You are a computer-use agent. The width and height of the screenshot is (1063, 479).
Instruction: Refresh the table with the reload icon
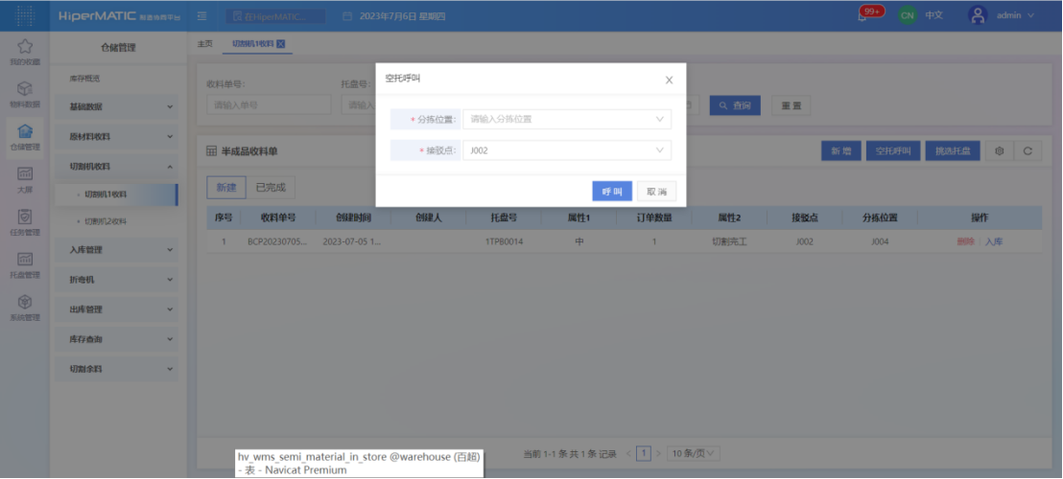(x=1028, y=151)
